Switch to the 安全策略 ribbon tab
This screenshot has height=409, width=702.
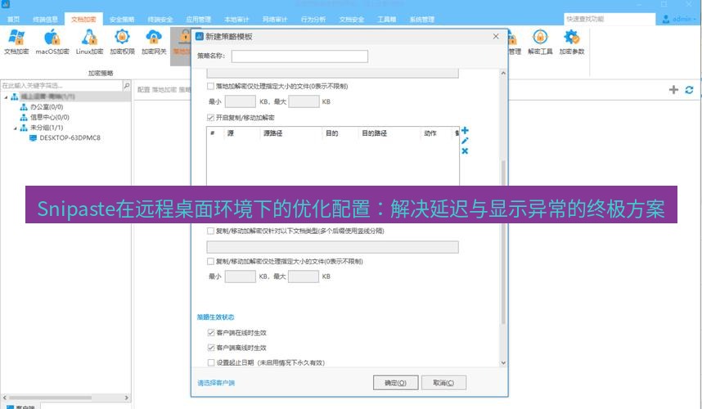(x=122, y=20)
